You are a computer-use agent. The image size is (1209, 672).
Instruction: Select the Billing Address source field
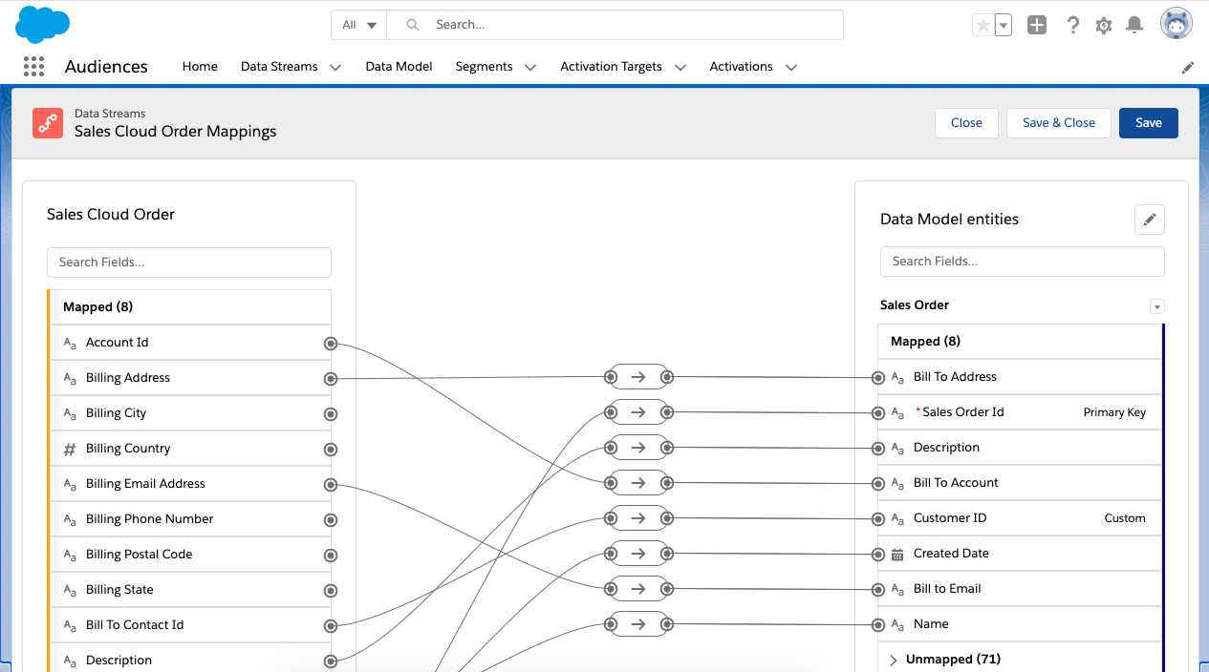tap(189, 378)
